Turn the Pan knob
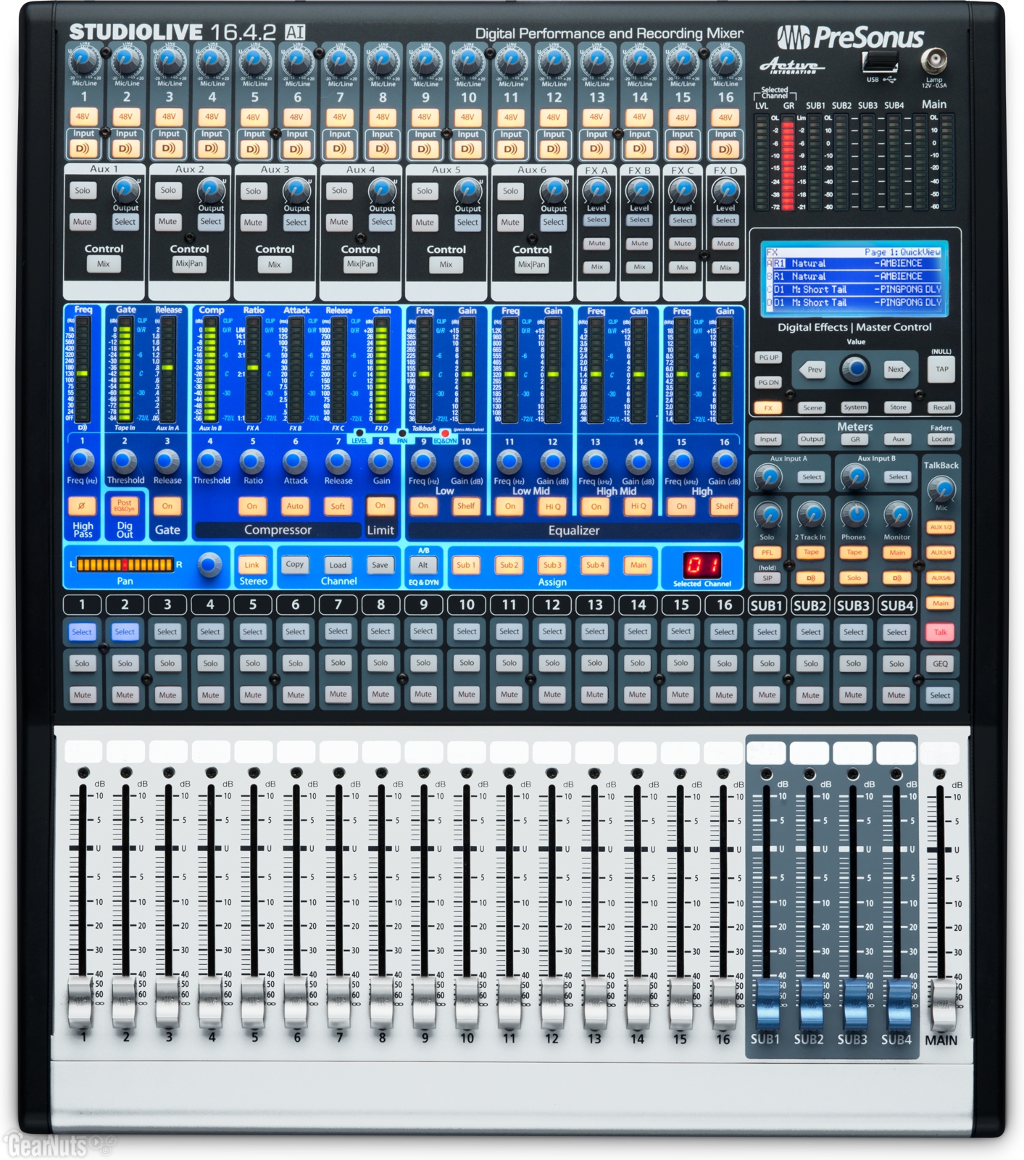 (x=210, y=564)
